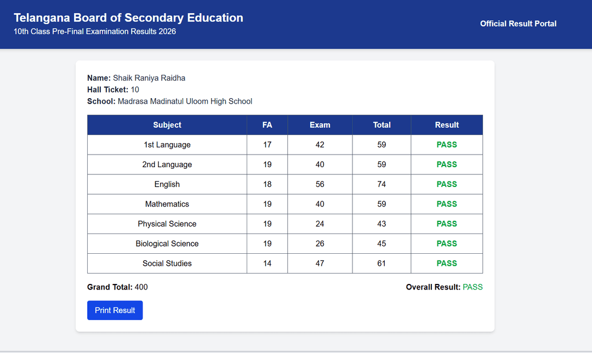Select the Result column header
Screen dimensions: 592x353
pyautogui.click(x=447, y=124)
